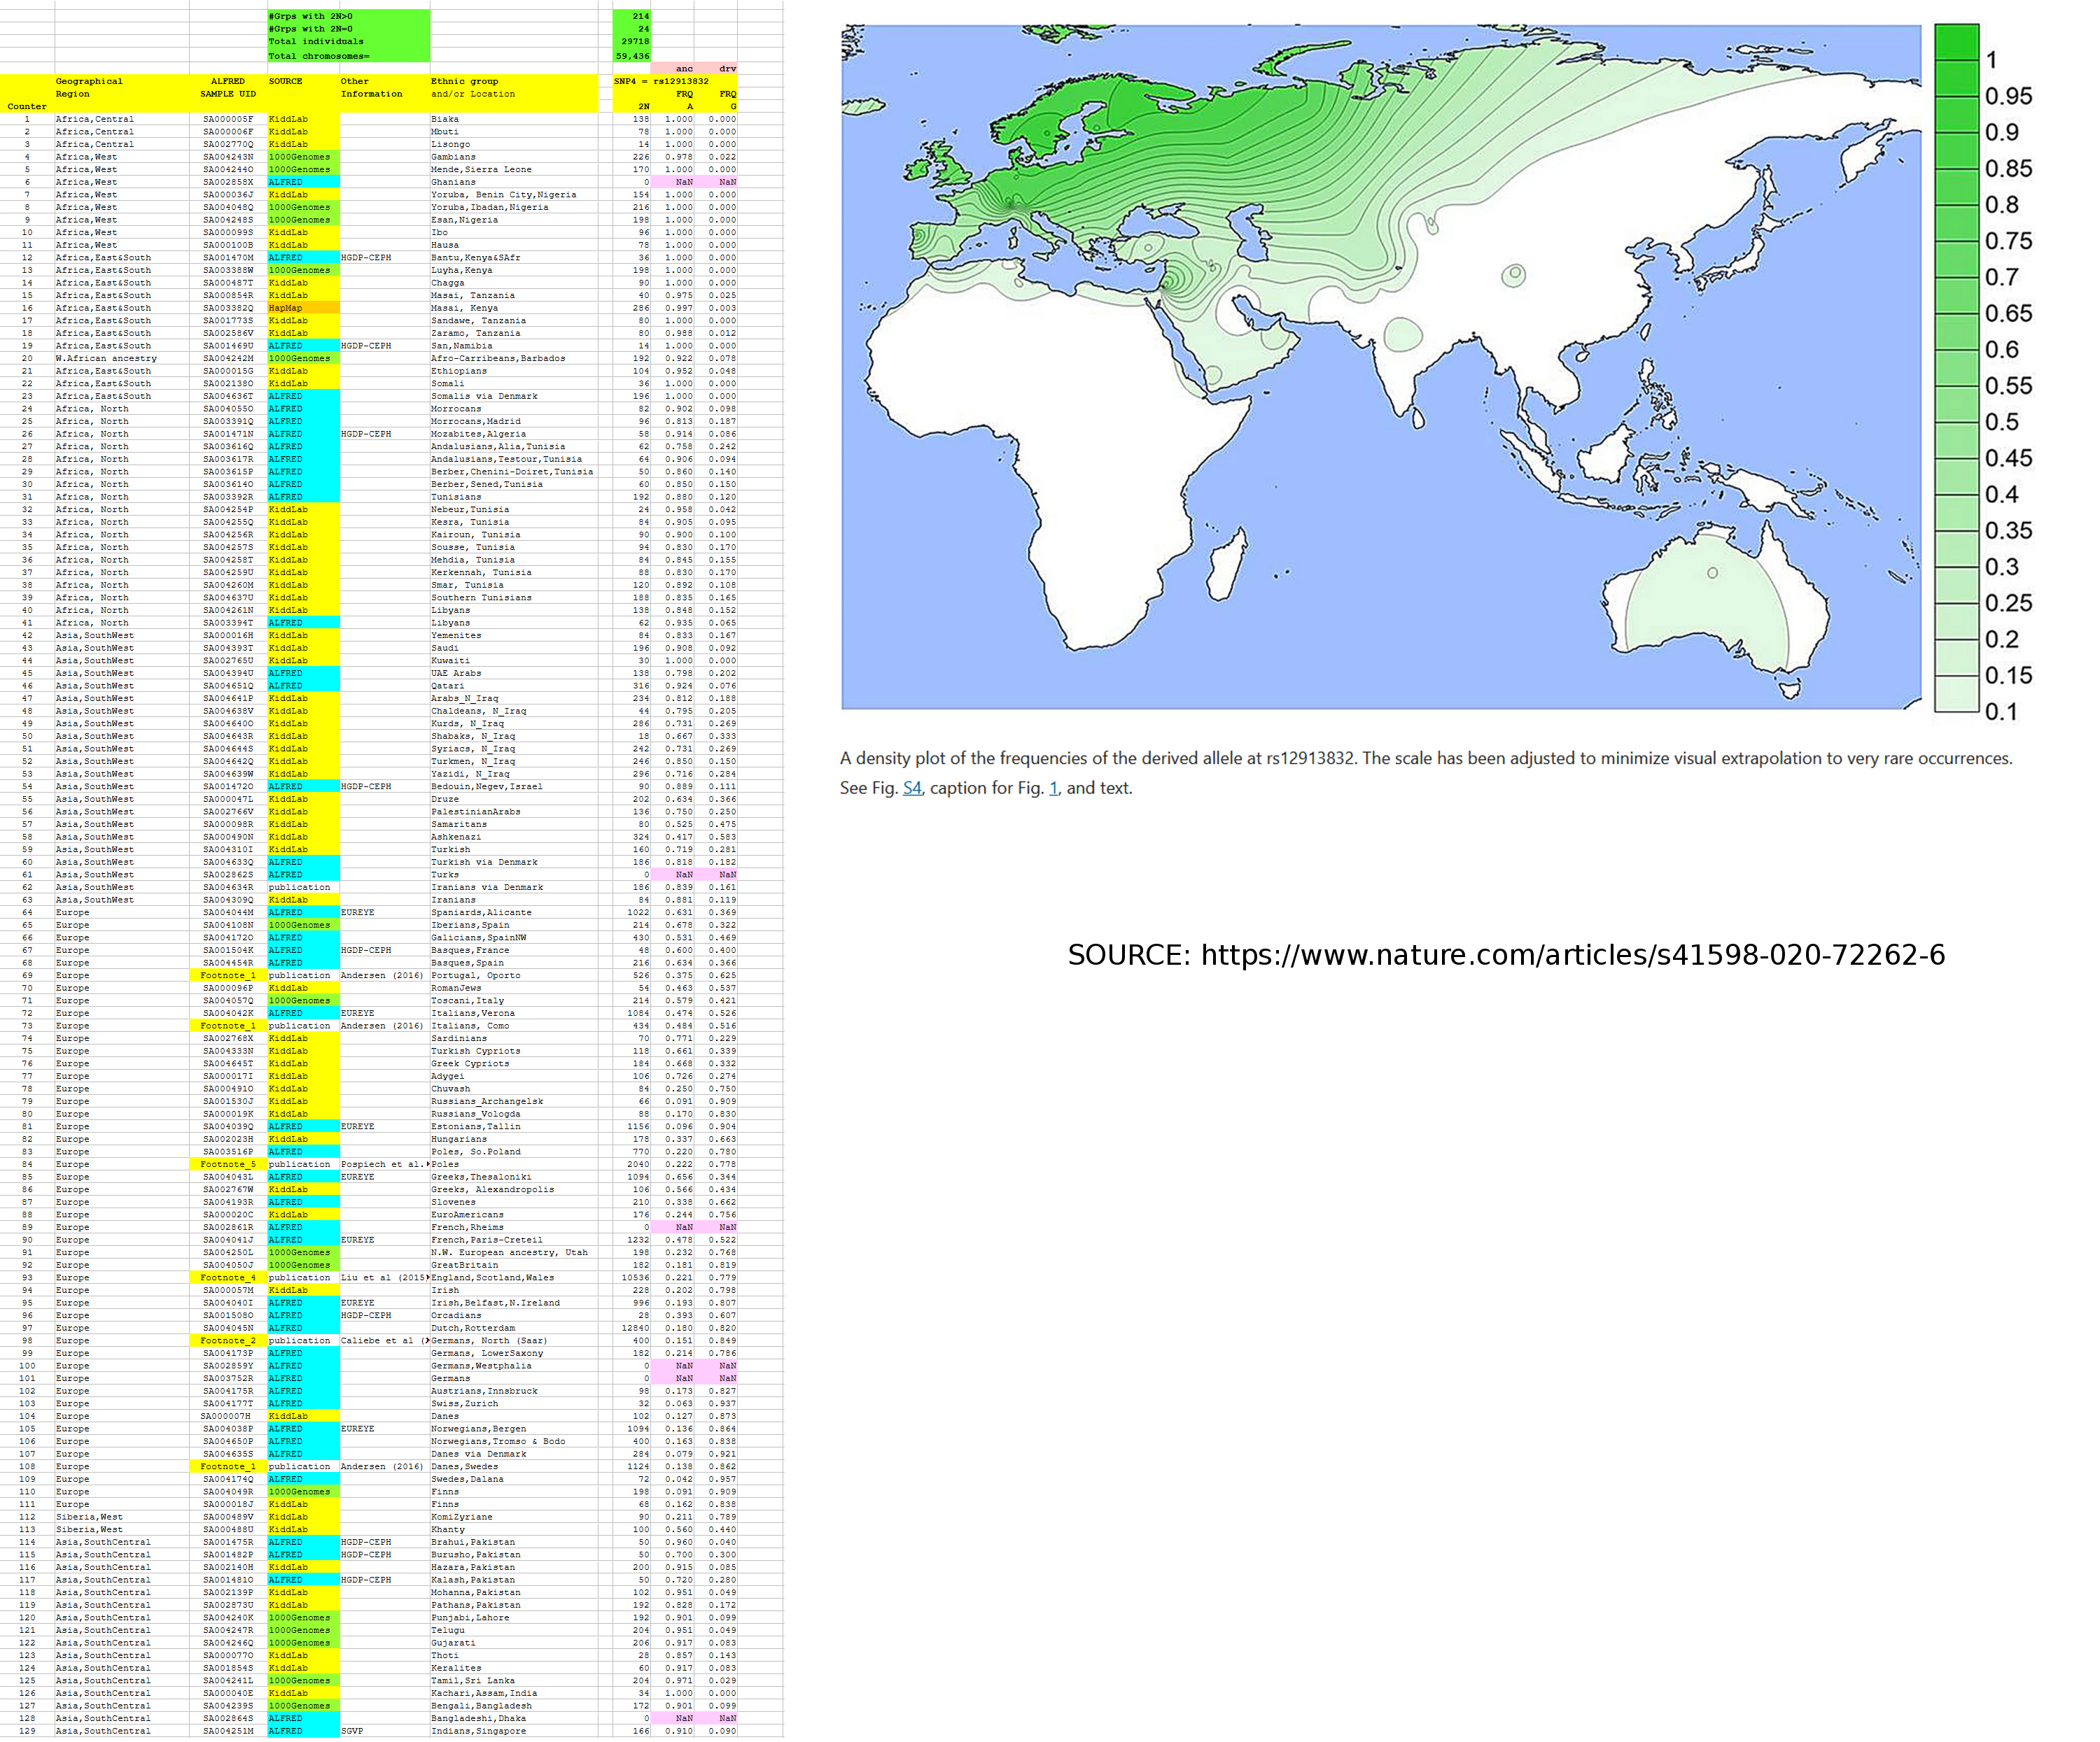Click the Footnote_5 cell in Poles row
Screen dimensions: 2100x1742
pyautogui.click(x=228, y=1164)
